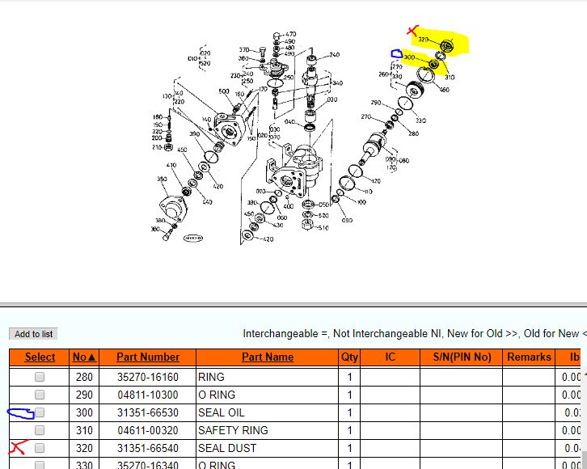Sort by the Part Name column header

pyautogui.click(x=267, y=357)
